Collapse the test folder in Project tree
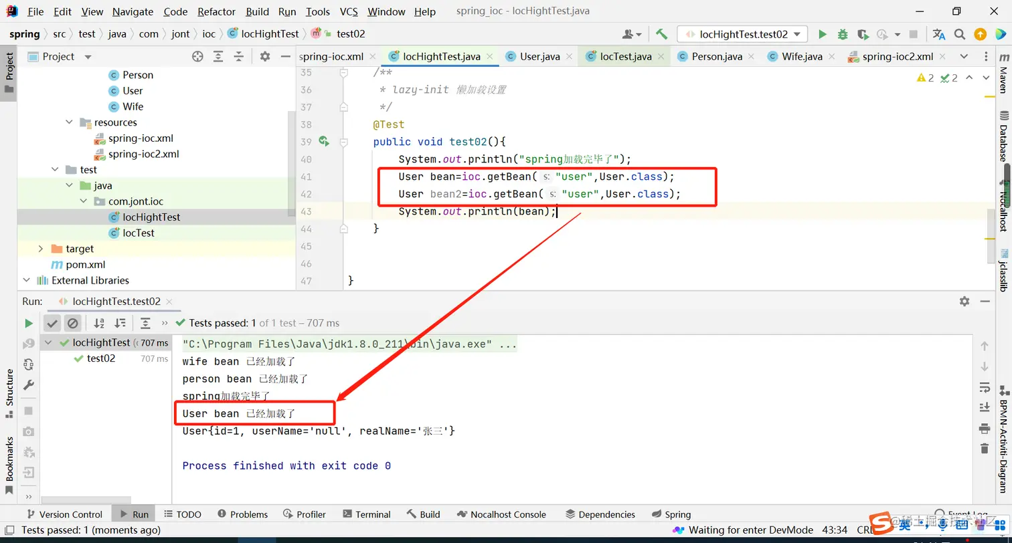The height and width of the screenshot is (543, 1012). click(55, 170)
